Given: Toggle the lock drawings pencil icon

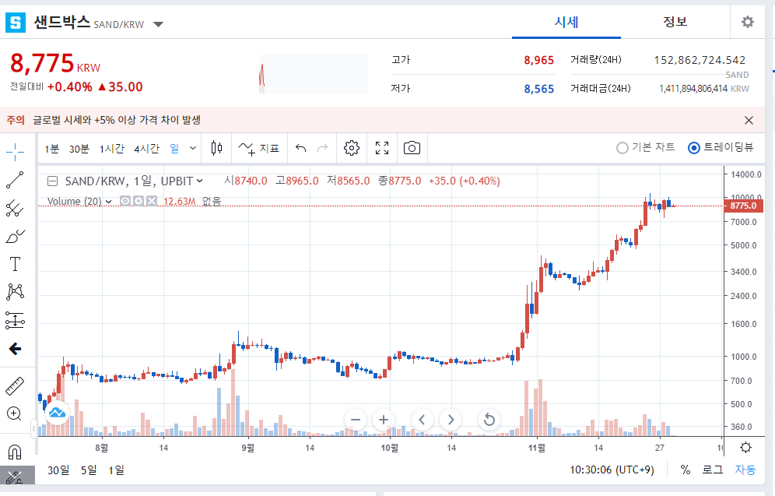Looking at the screenshot, I should pyautogui.click(x=15, y=477).
